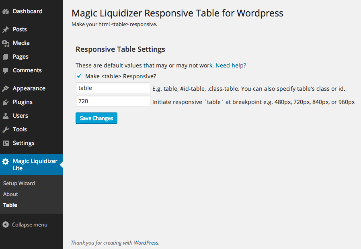
Task: Click the Pages icon in sidebar
Action: pos(6,57)
